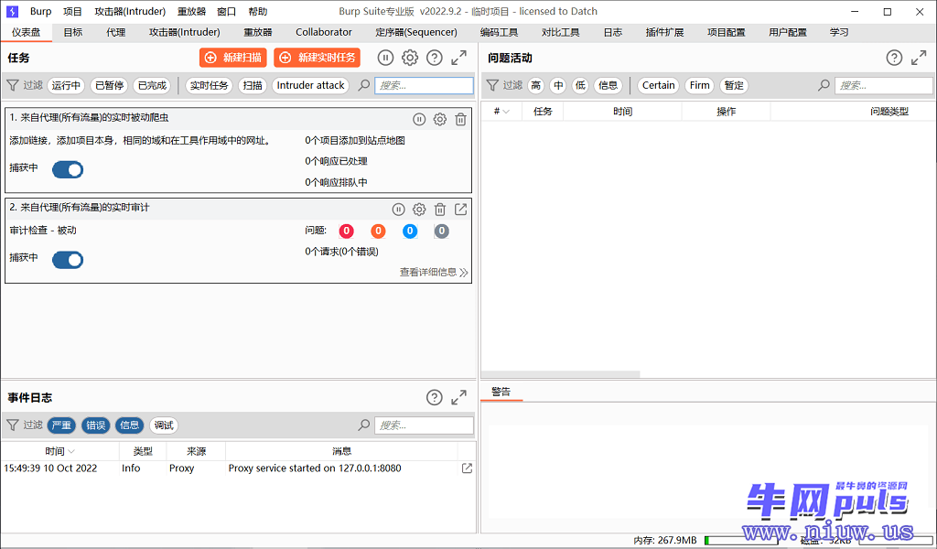
Task: Switch to the 代理 tab
Action: point(116,32)
